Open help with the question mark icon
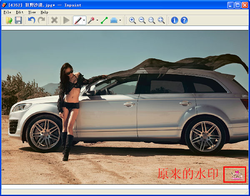250x196 pixels. click(x=184, y=20)
